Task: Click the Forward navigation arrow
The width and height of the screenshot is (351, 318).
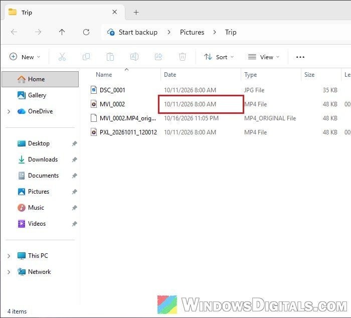Action: click(x=38, y=32)
